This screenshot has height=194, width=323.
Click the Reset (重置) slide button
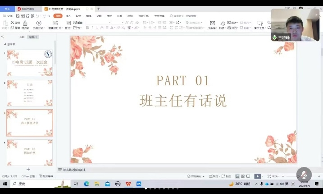(x=78, y=22)
